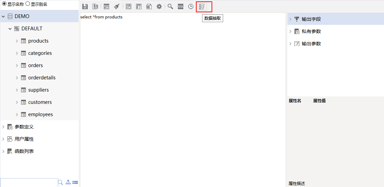
Task: Expand the categories table node
Action: 17,53
